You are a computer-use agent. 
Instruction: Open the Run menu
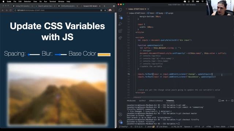45,1
